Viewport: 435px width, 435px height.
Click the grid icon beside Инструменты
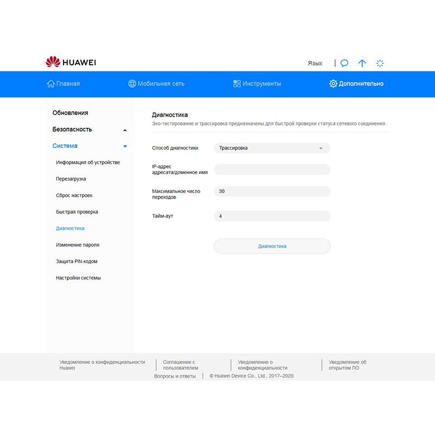[x=237, y=84]
